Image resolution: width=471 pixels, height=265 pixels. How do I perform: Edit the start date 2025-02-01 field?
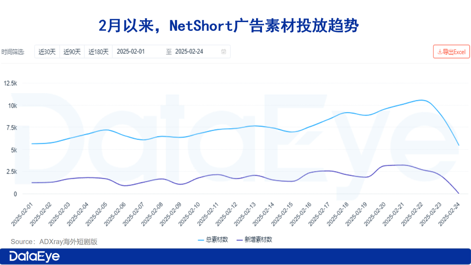pyautogui.click(x=131, y=52)
